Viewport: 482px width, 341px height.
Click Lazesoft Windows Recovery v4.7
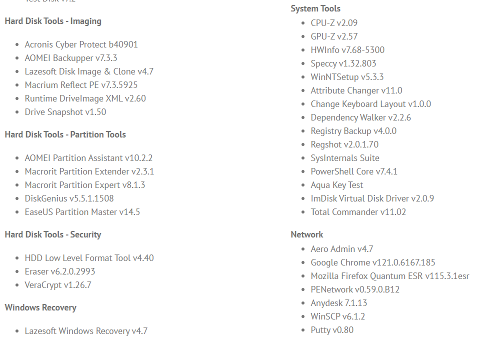pos(86,331)
